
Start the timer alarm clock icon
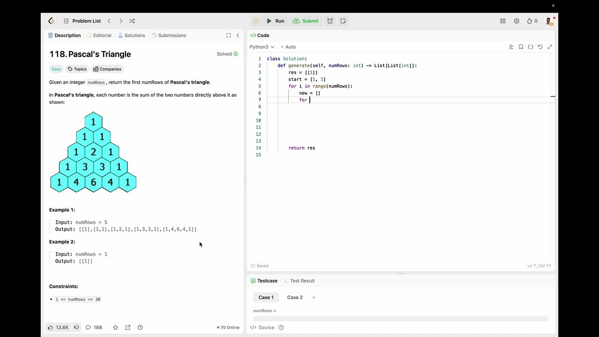pos(330,21)
